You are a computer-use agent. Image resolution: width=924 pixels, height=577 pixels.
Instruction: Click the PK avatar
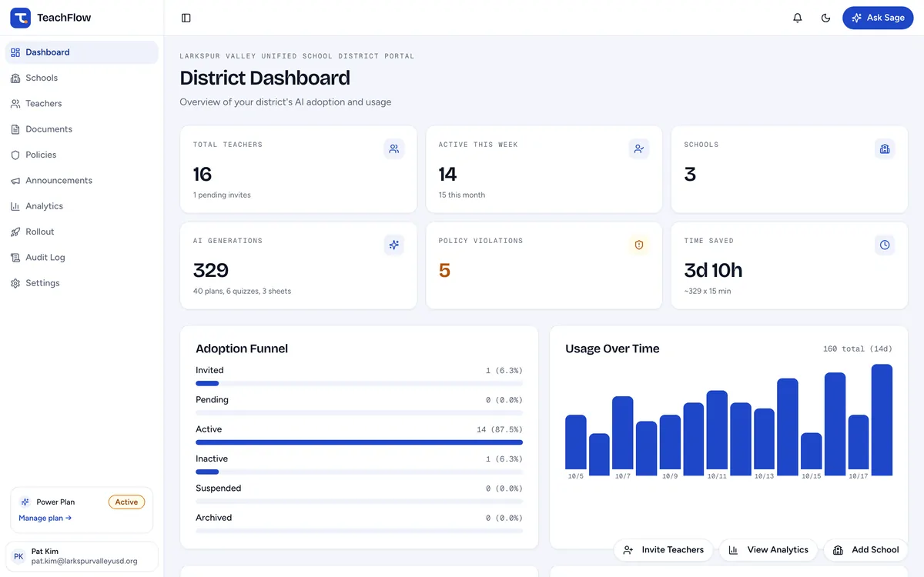point(18,556)
